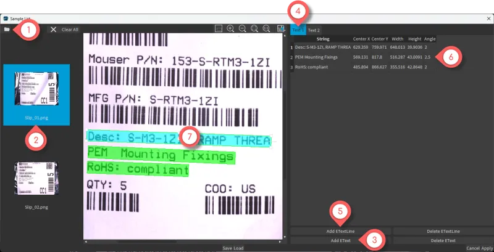Click the Height column header
This screenshot has height=252, width=494.
(414, 39)
